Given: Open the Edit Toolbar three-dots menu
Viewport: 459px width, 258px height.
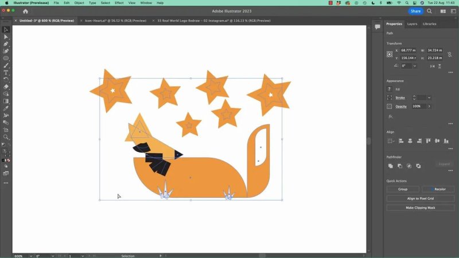Looking at the screenshot, I should pyautogui.click(x=6, y=183).
